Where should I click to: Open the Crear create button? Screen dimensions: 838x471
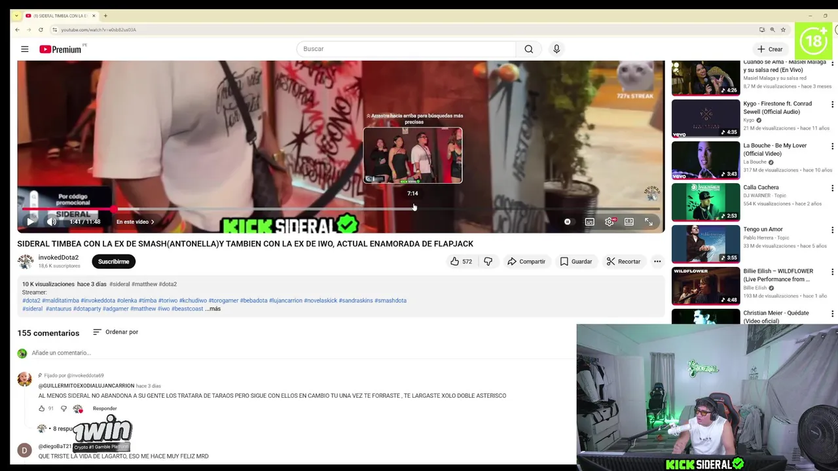tap(770, 49)
